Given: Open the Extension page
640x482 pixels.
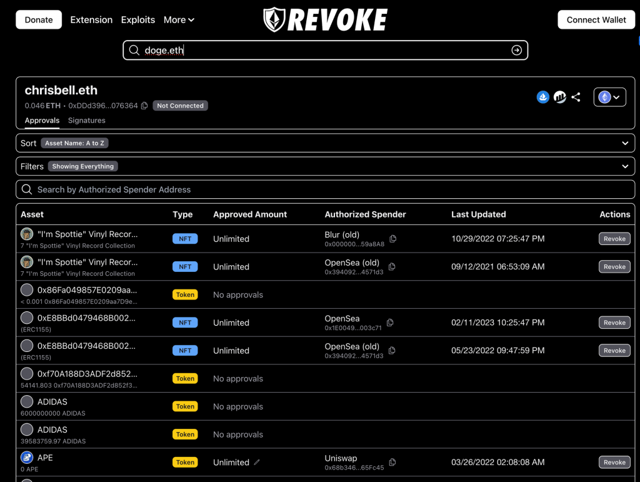Looking at the screenshot, I should [x=91, y=19].
